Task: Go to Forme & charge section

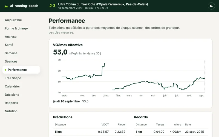Action: [x=16, y=28]
